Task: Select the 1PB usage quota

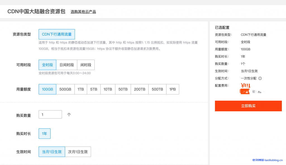Action: tap(173, 89)
